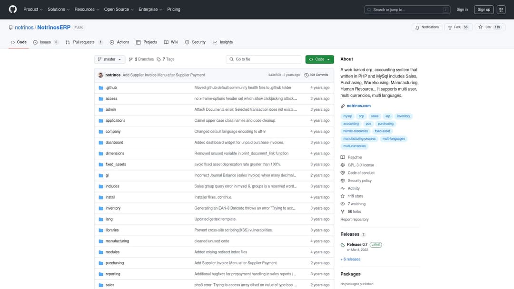This screenshot has height=289, width=514.
Task: Click Report repository link
Action: click(x=355, y=219)
